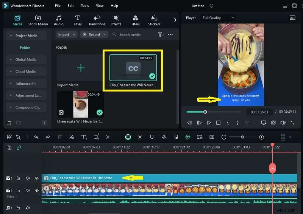Open the Tools menu
The image size is (303, 214).
[85, 6]
